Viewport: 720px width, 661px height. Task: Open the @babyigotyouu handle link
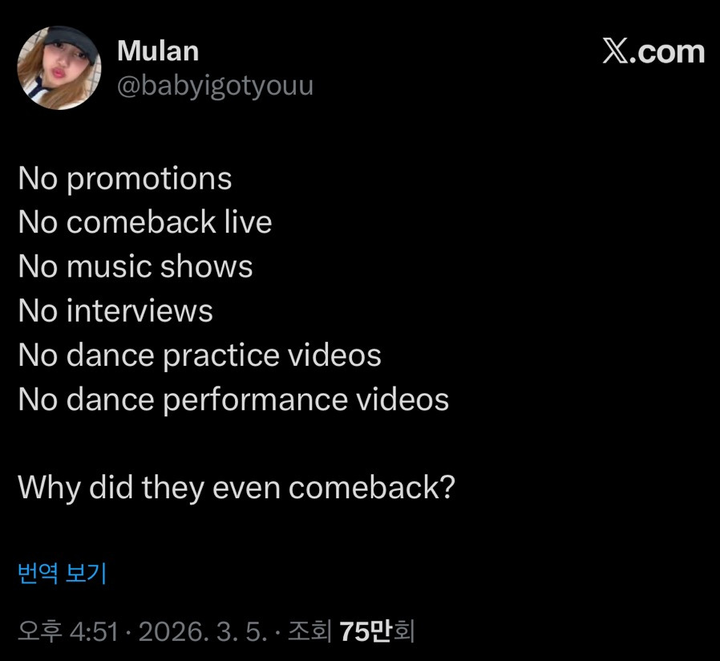(215, 86)
